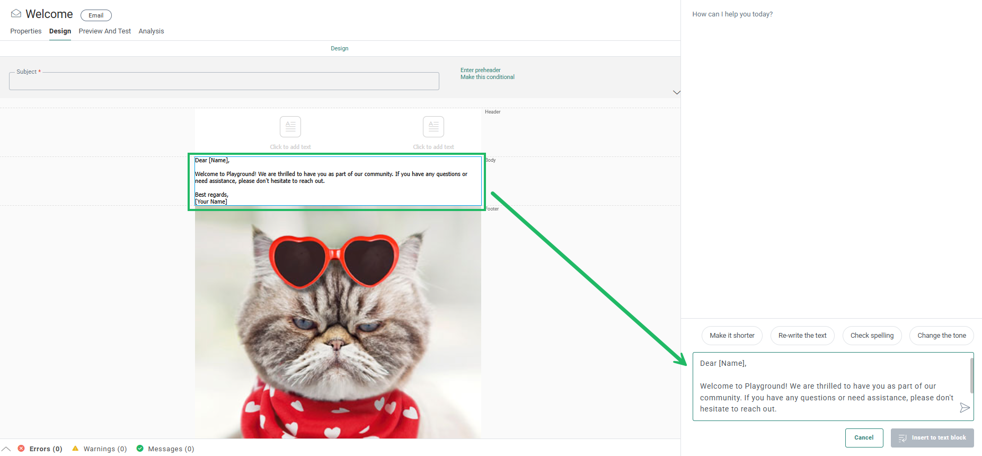Switch to Preview And Test tab
The width and height of the screenshot is (982, 456).
point(104,31)
